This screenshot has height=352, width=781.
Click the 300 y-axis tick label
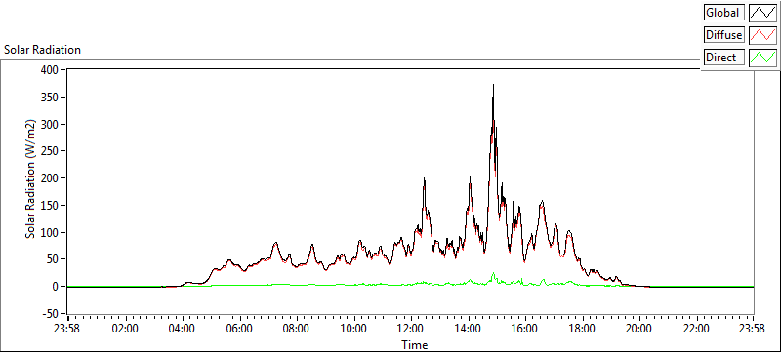click(50, 124)
